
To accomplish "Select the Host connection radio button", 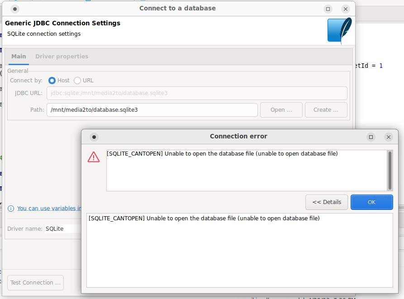I will [52, 80].
